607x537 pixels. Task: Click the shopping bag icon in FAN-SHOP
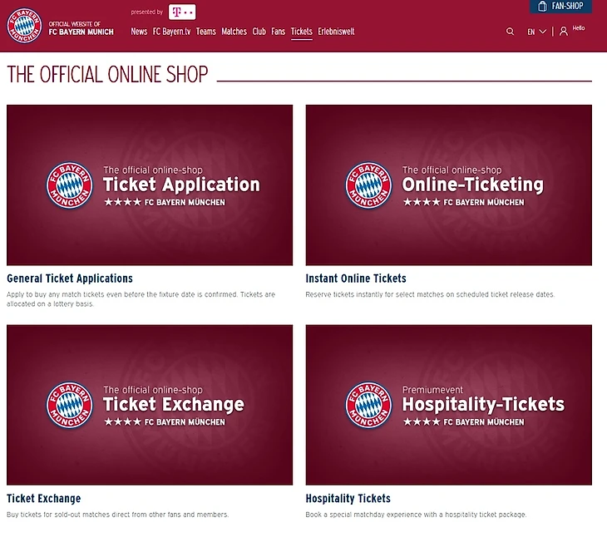542,6
